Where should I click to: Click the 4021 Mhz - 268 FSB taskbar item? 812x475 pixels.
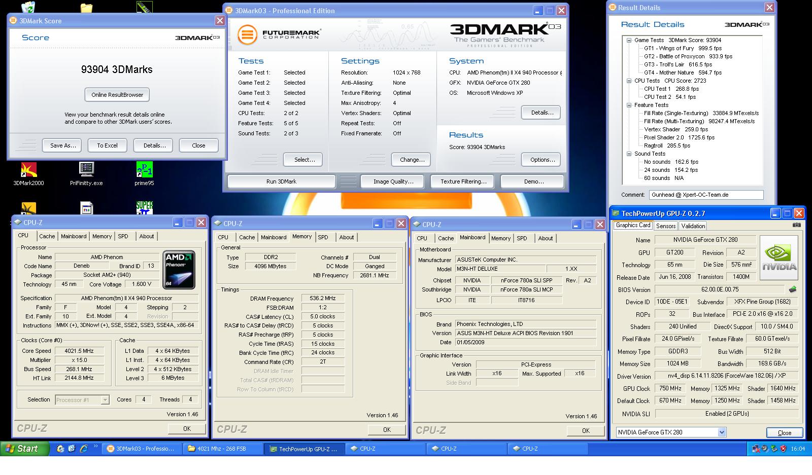click(223, 449)
